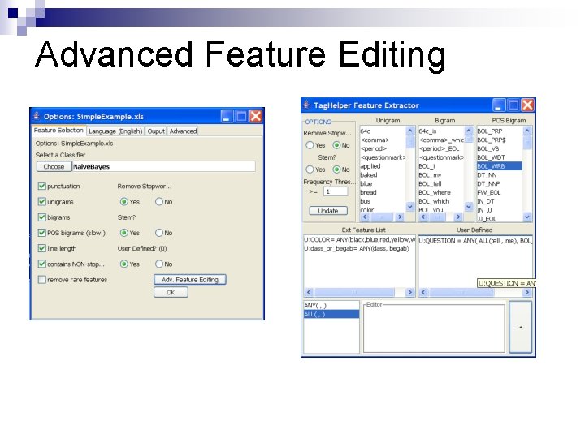
Task: Click OK in Options window
Action: (x=171, y=292)
